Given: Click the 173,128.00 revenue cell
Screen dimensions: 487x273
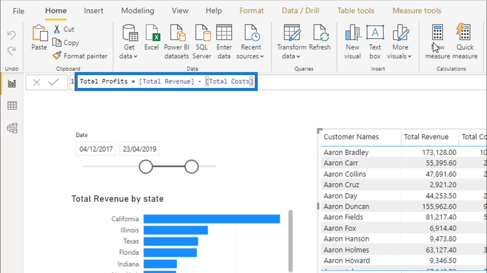Looking at the screenshot, I should (439, 152).
